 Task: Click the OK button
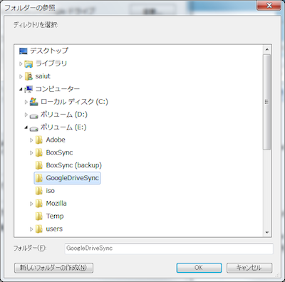tap(199, 268)
